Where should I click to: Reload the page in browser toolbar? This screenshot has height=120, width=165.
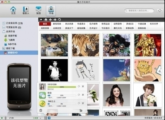pyautogui.click(x=59, y=20)
